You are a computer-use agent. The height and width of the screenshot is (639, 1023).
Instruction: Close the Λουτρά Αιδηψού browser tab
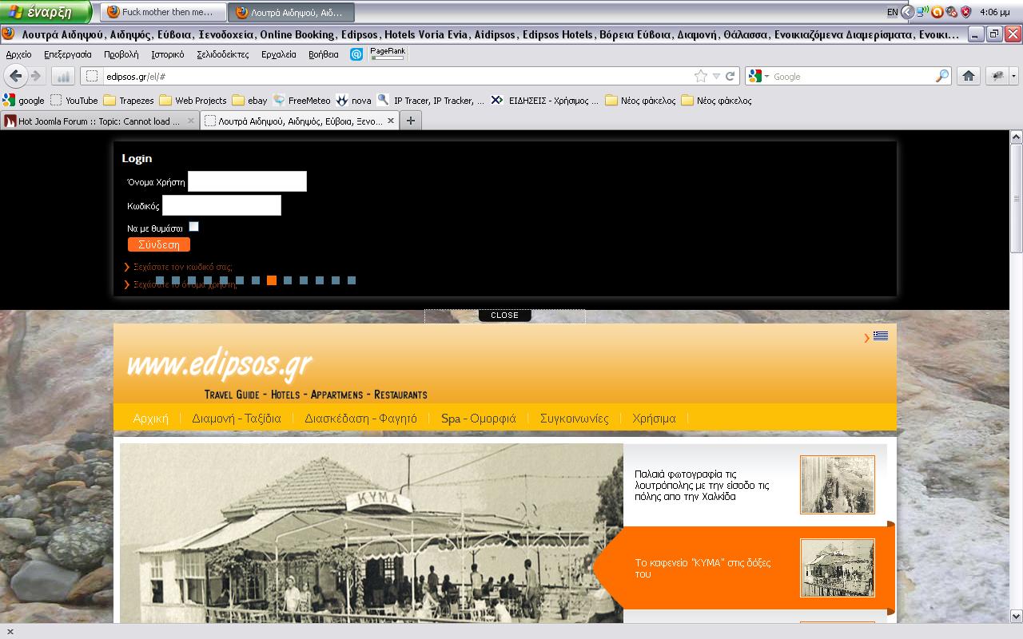pos(391,121)
